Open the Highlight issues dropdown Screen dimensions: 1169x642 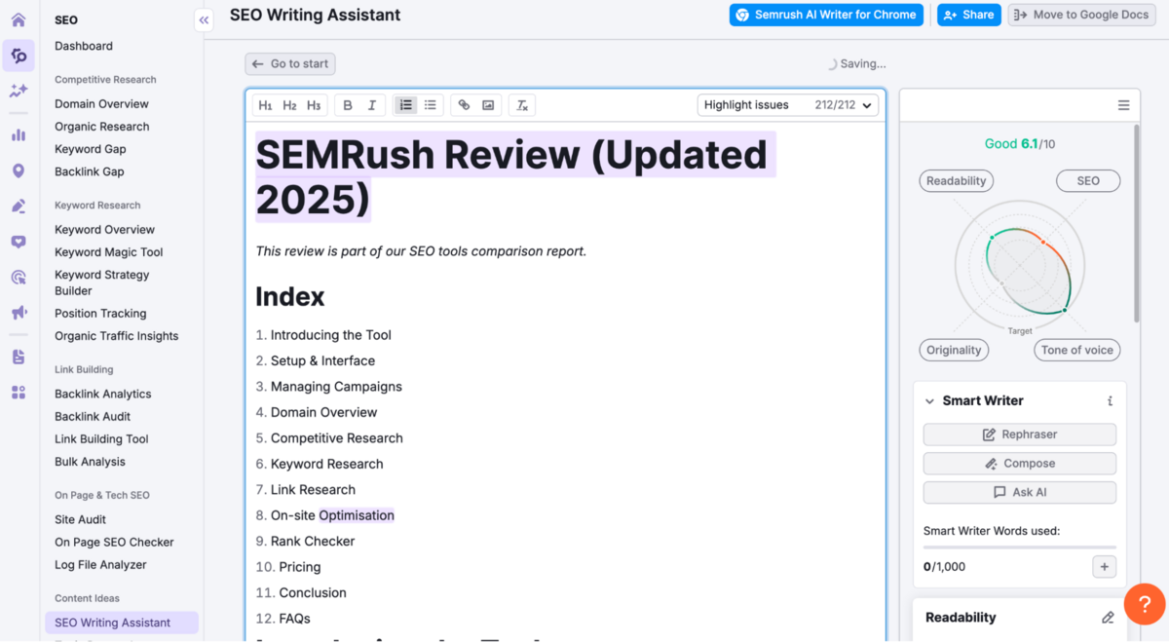(788, 105)
